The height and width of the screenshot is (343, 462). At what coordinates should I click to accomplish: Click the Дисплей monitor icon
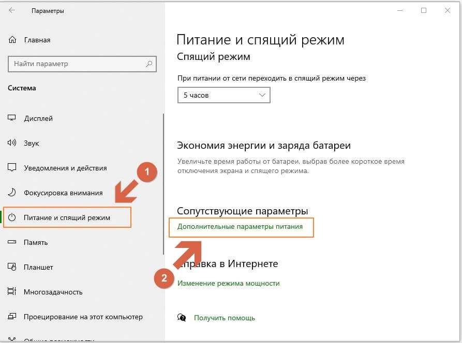pos(11,118)
